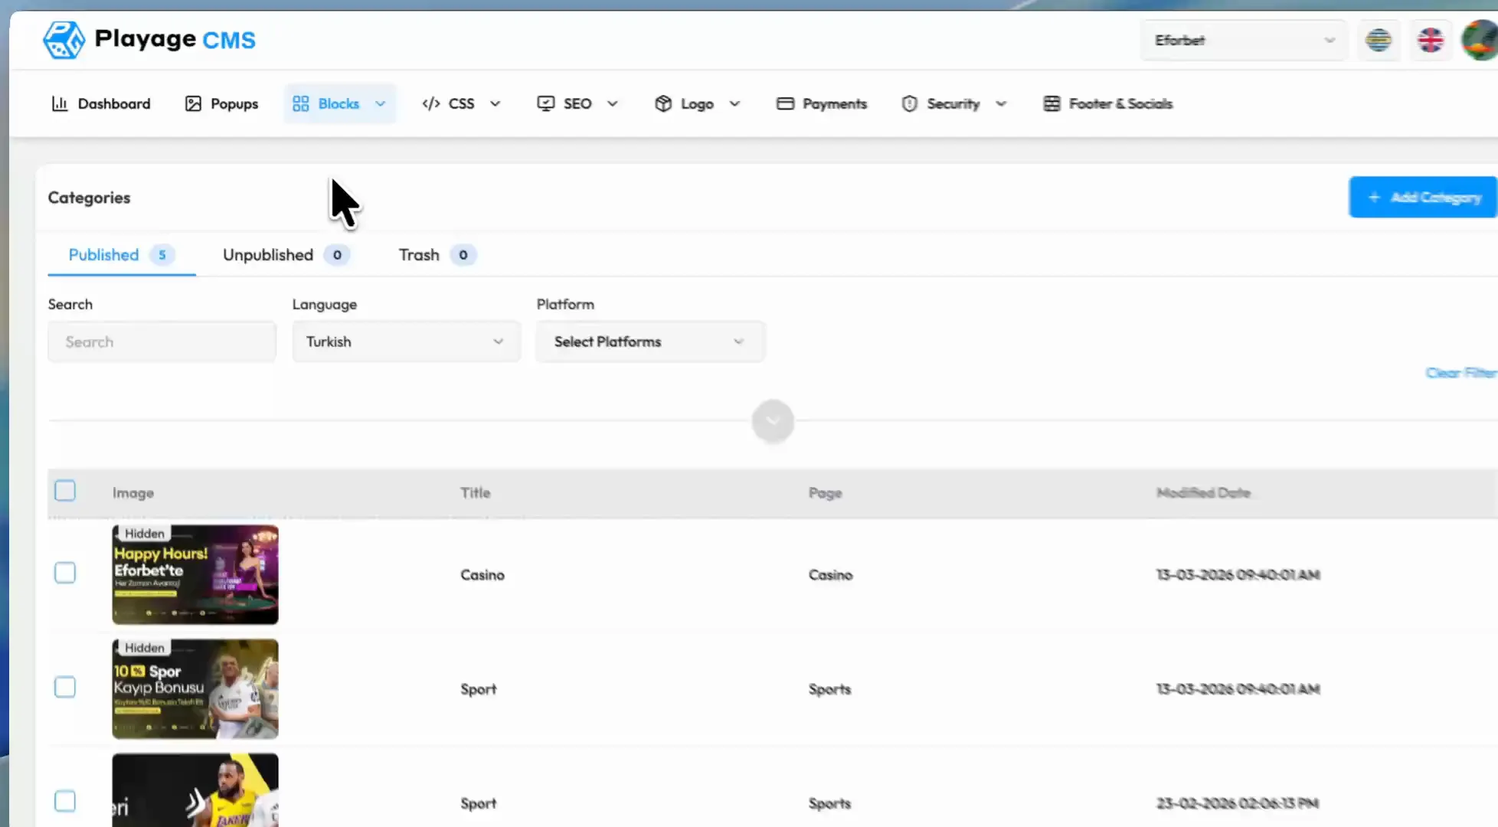Click the Playage CMS title text
The image size is (1498, 827).
[x=175, y=39]
